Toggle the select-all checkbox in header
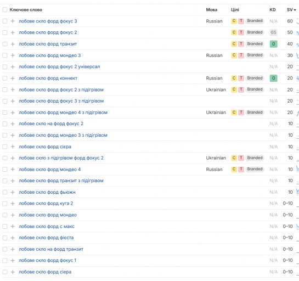The width and height of the screenshot is (299, 281). click(x=5, y=10)
